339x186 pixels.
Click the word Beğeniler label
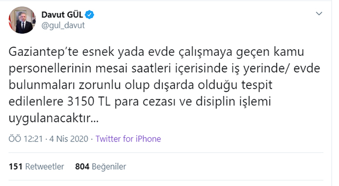pos(109,167)
